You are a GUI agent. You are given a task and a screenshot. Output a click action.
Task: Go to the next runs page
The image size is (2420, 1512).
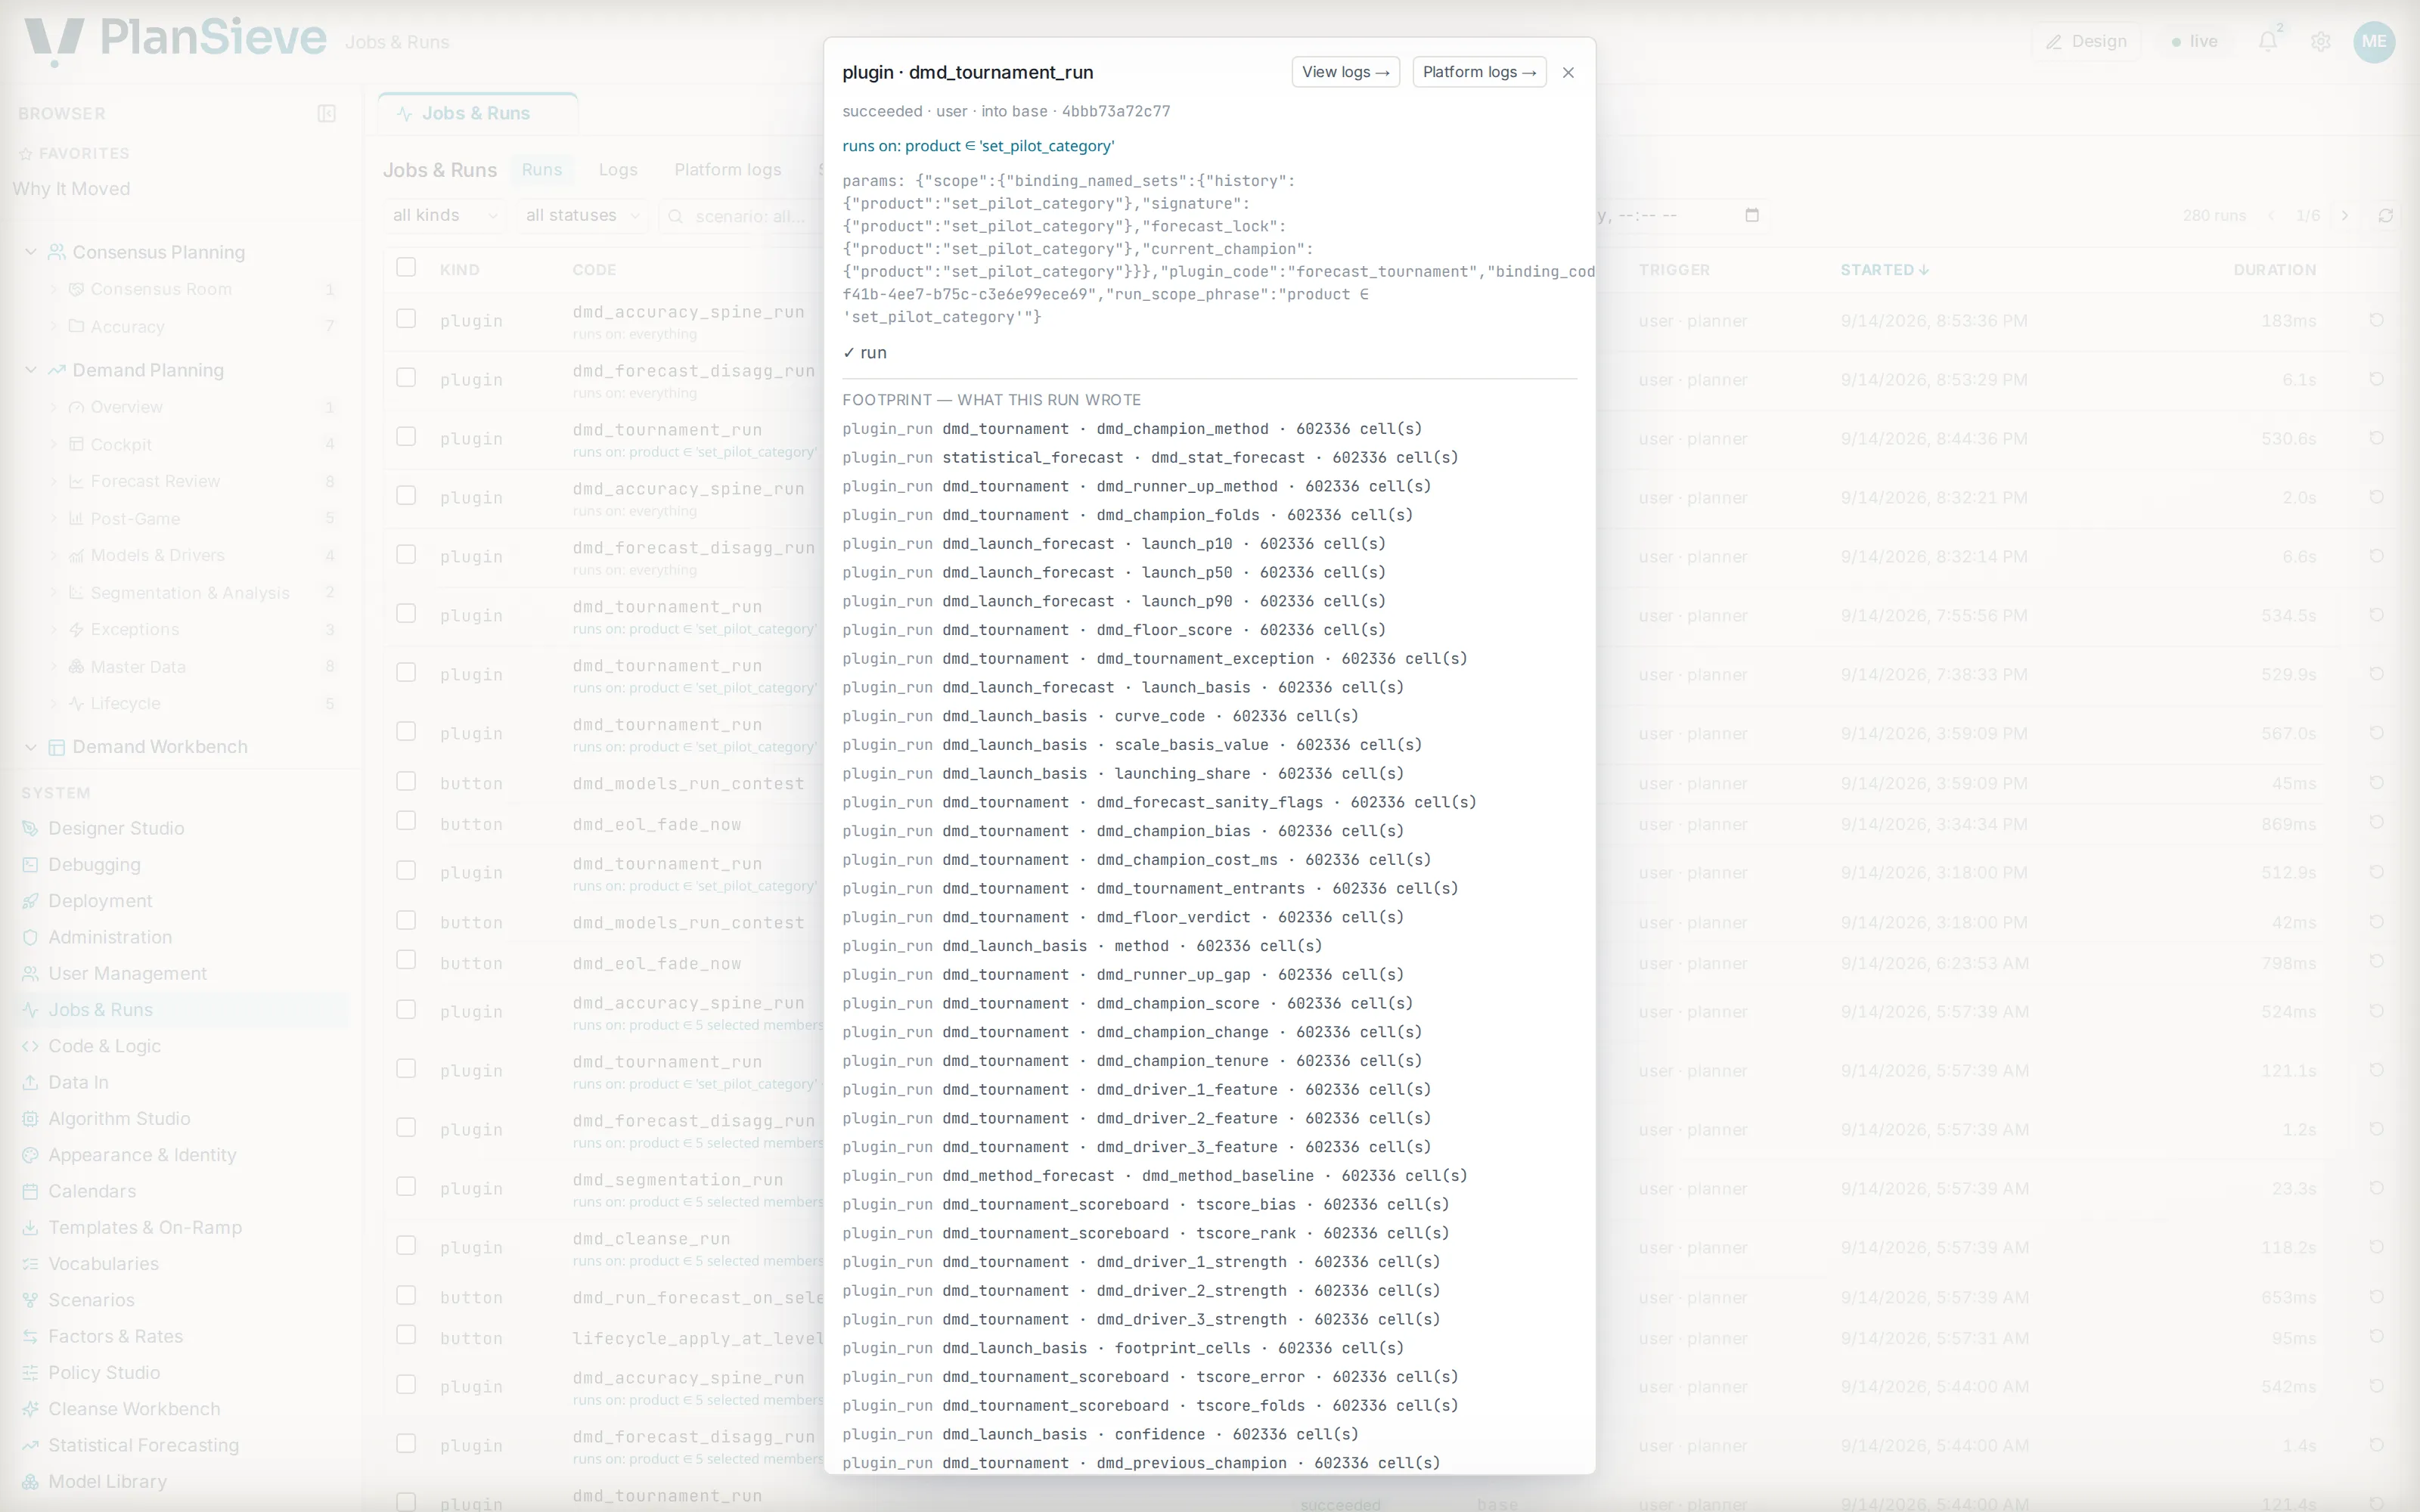[2344, 216]
